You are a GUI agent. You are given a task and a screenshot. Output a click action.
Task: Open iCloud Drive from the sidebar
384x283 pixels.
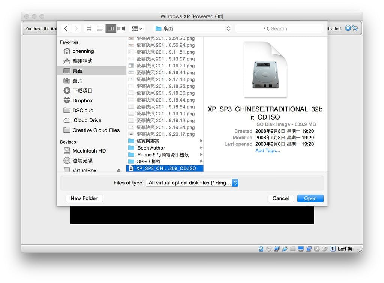(87, 120)
